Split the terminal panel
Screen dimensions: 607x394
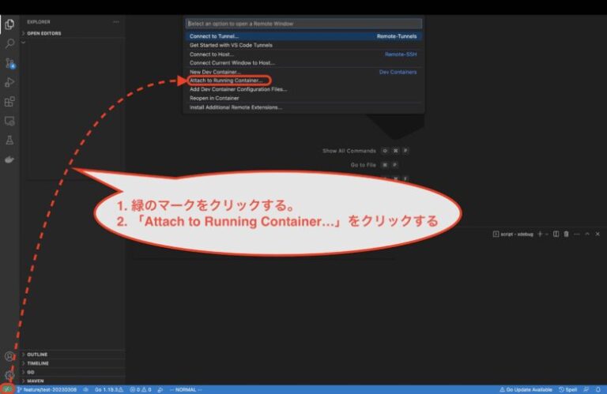[556, 234]
